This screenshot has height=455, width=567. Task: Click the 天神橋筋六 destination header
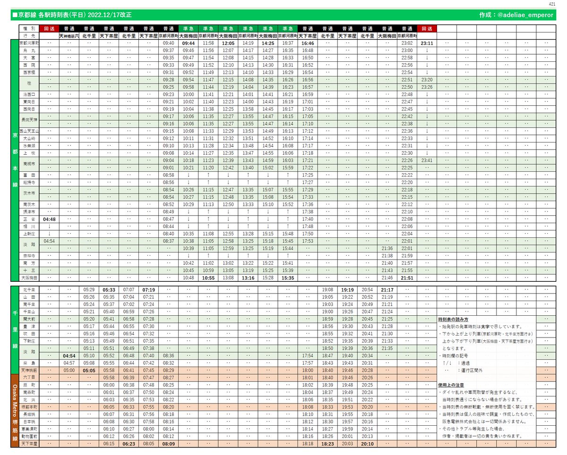pyautogui.click(x=69, y=35)
